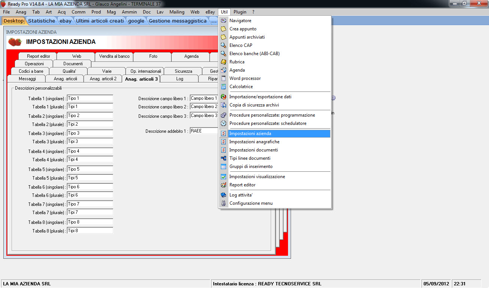
Task: Open the File menu
Action: click(x=6, y=12)
